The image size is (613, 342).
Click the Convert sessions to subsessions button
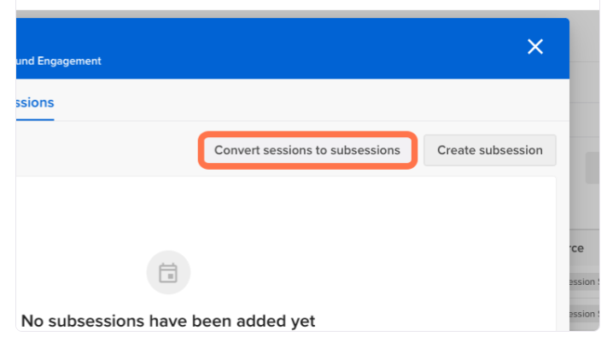coord(307,150)
